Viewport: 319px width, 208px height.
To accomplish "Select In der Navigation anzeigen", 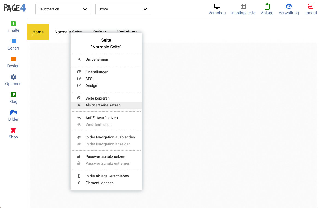I will tap(106, 144).
